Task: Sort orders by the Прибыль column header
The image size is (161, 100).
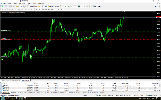Action: click(155, 83)
